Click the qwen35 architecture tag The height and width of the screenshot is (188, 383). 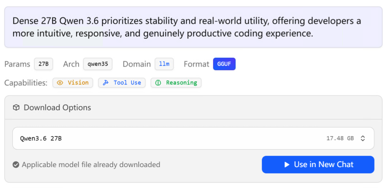coord(98,64)
